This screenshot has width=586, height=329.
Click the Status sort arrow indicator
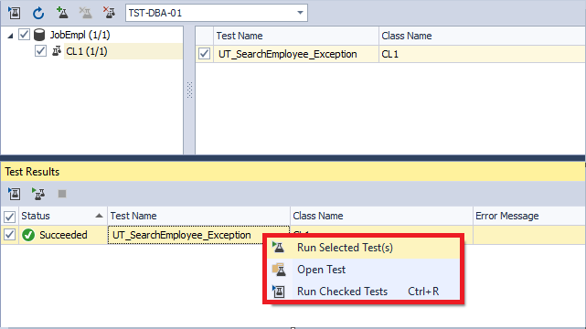tap(99, 216)
